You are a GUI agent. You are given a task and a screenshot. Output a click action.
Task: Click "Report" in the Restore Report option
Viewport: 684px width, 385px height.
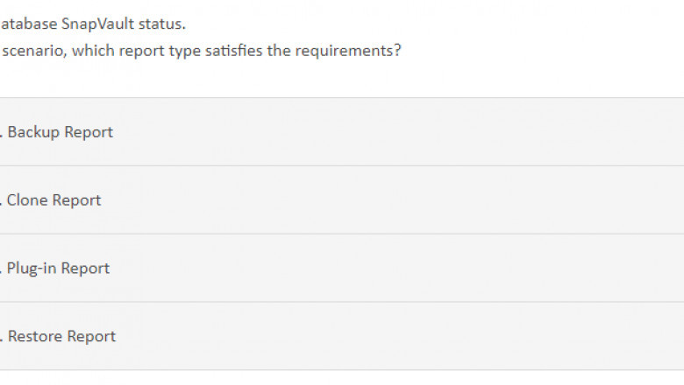coord(91,337)
